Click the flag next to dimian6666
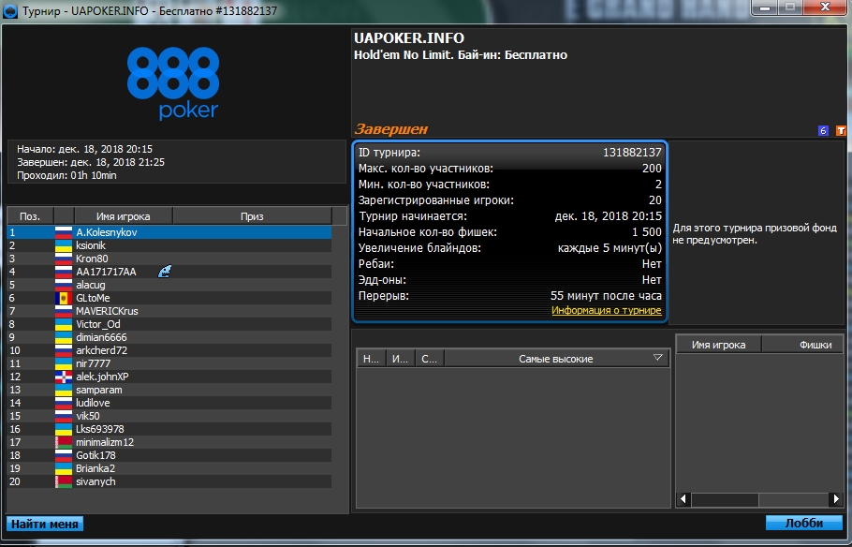 point(64,337)
